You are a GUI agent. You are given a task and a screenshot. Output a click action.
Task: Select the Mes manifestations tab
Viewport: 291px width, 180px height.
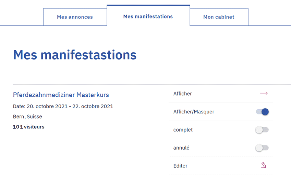click(148, 16)
